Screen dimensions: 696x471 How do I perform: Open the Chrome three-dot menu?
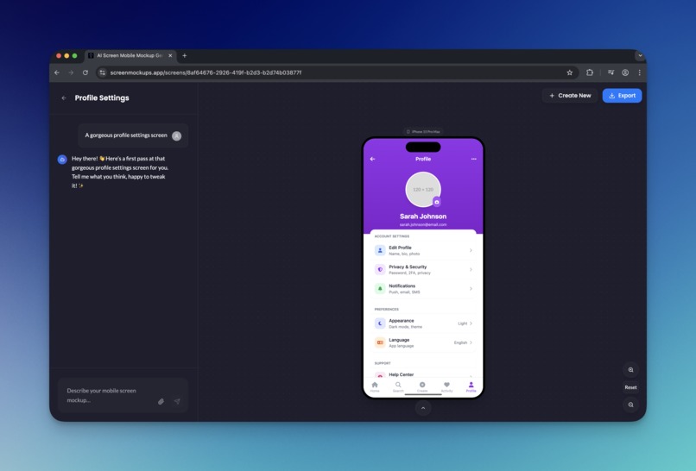pos(639,72)
